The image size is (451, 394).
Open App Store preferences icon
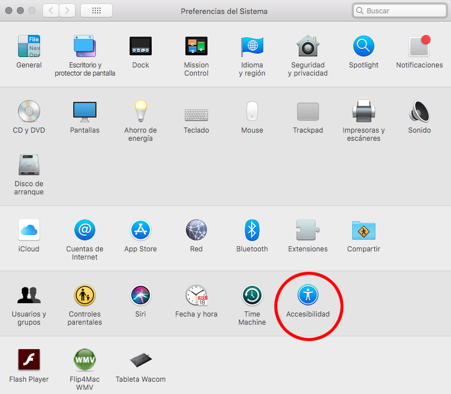[x=141, y=230]
